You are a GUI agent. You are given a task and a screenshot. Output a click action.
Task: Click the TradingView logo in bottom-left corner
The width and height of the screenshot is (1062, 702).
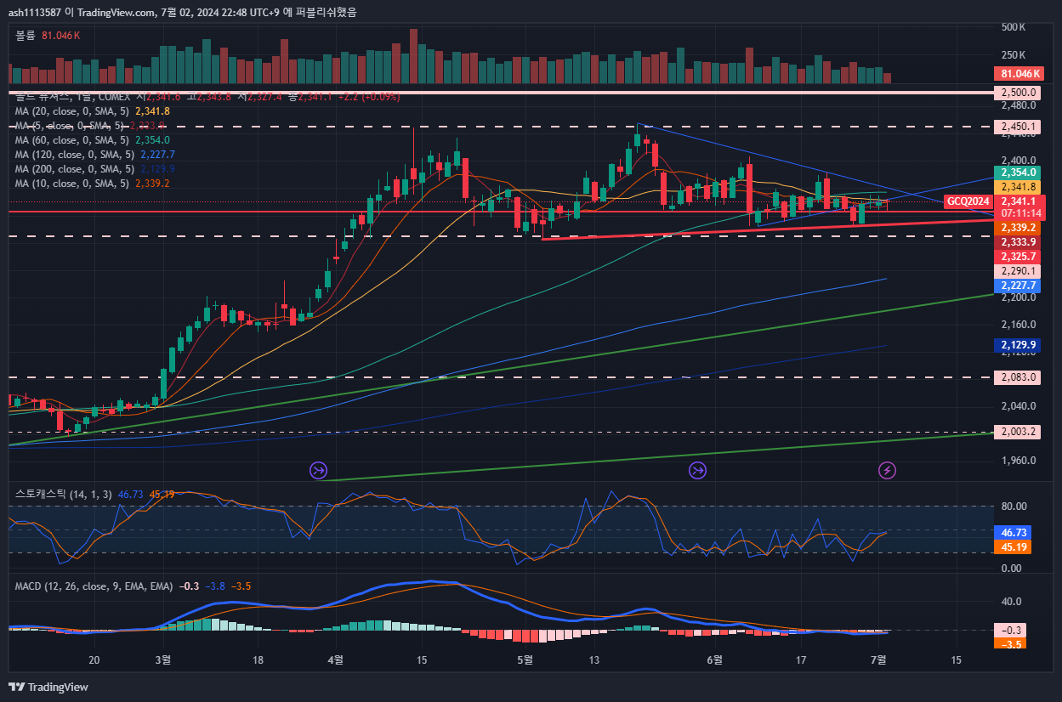(48, 687)
